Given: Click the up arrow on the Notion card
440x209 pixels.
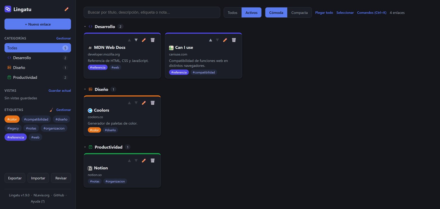Looking at the screenshot, I should coord(129,161).
